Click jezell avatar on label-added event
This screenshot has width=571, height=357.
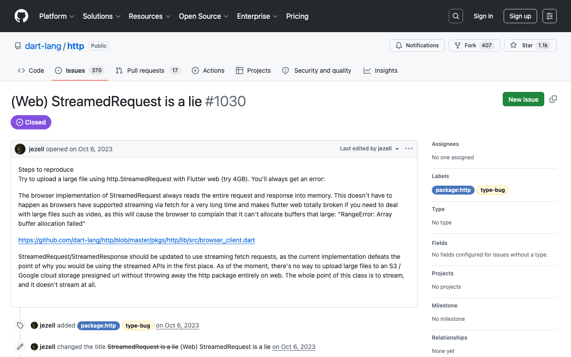pyautogui.click(x=34, y=325)
